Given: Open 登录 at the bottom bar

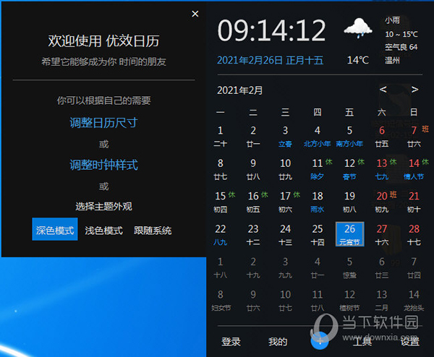Looking at the screenshot, I should click(x=231, y=342).
